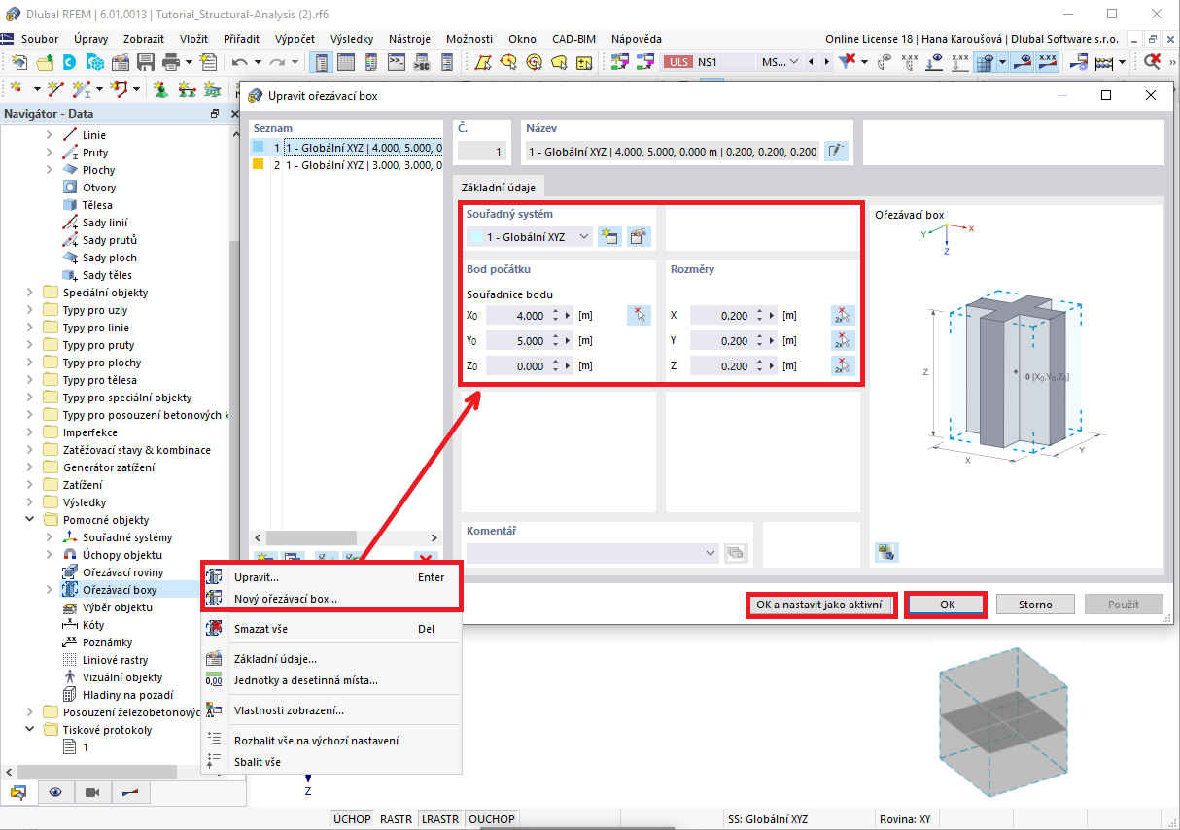
Task: Click the magnifier with red X icon
Action: 1153,62
